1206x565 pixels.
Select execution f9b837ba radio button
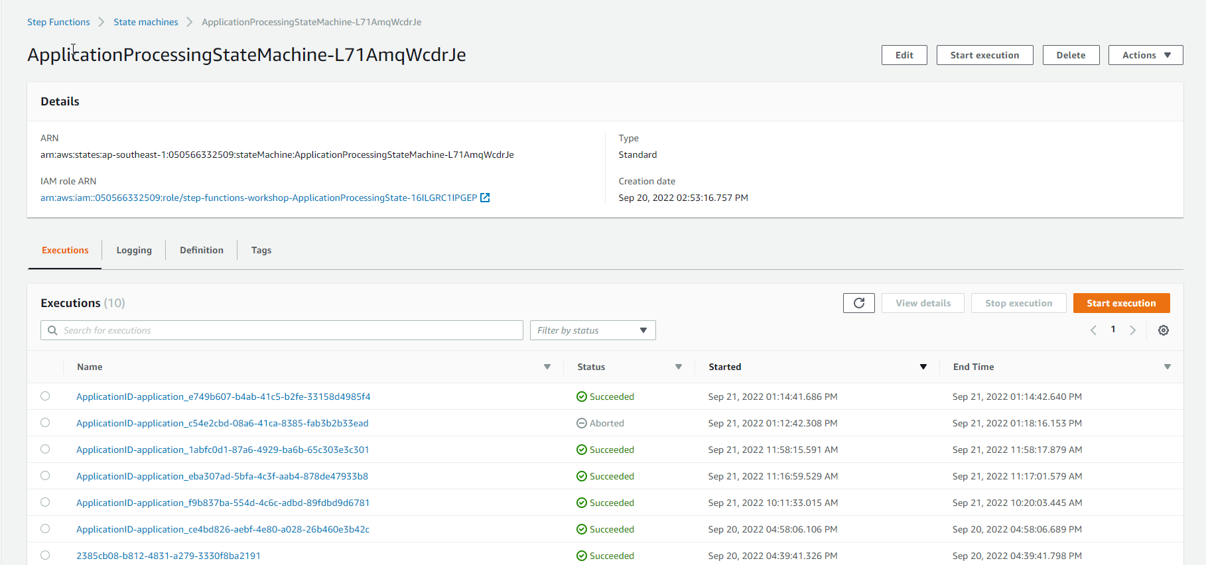coord(45,502)
